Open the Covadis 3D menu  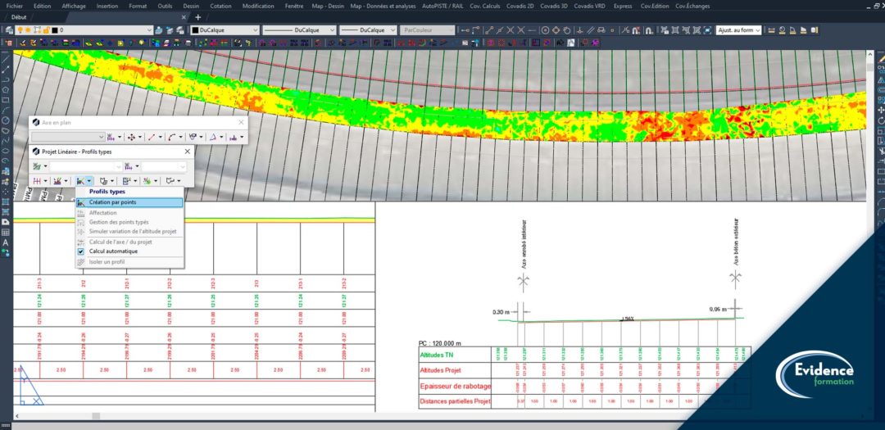click(x=554, y=7)
